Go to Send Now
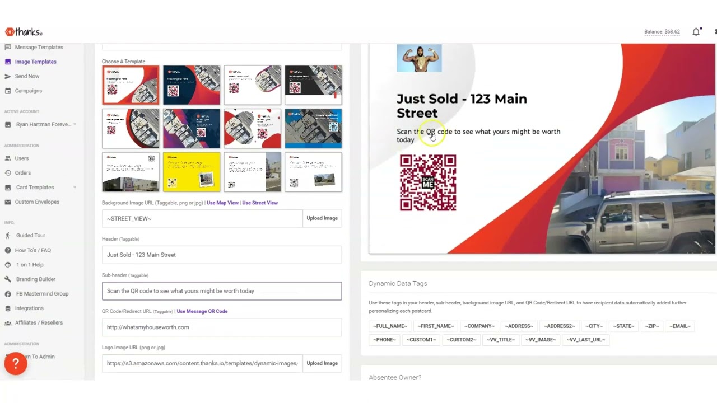Viewport: 717px width, 403px height. click(27, 77)
